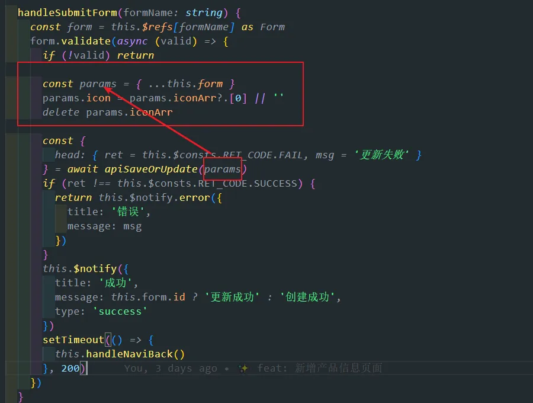The image size is (533, 403).
Task: Select the boxed params argument in apiSaveOrUpdate
Action: (223, 169)
